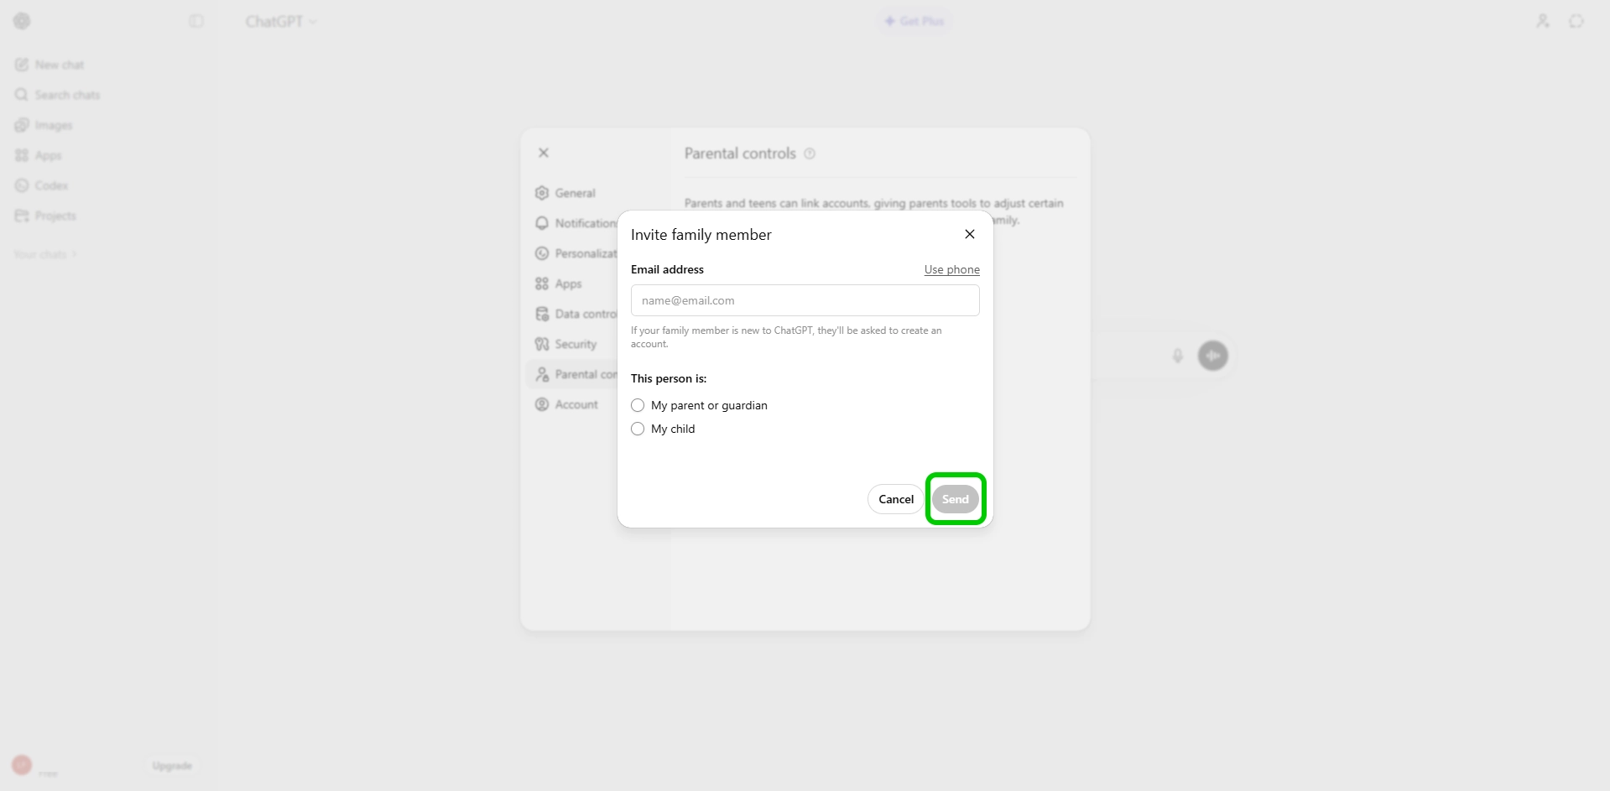Open General settings tab
The image size is (1610, 791).
[x=575, y=193]
